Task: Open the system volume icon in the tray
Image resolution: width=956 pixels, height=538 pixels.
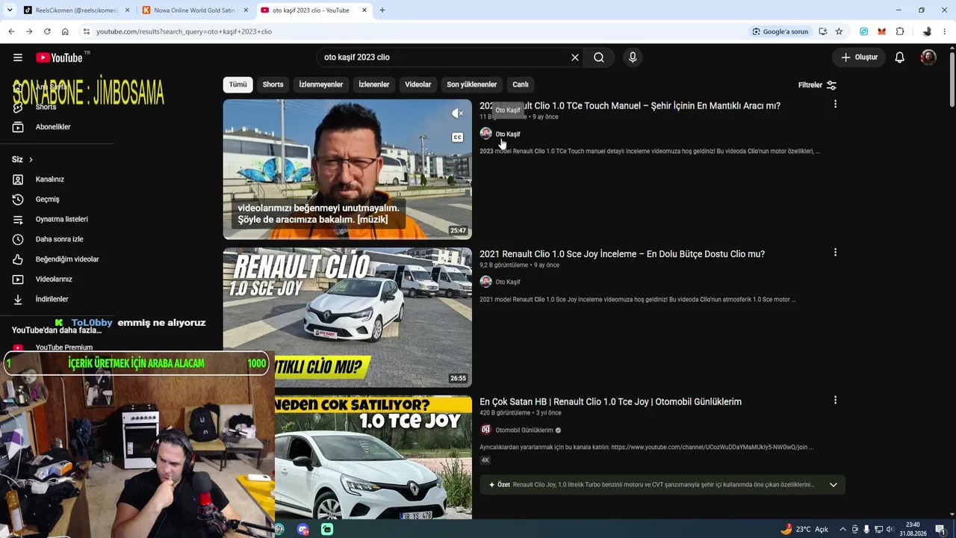Action: pyautogui.click(x=890, y=529)
